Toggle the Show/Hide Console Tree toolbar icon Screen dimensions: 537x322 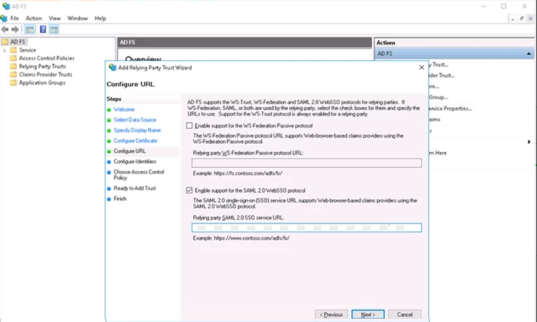pyautogui.click(x=30, y=29)
